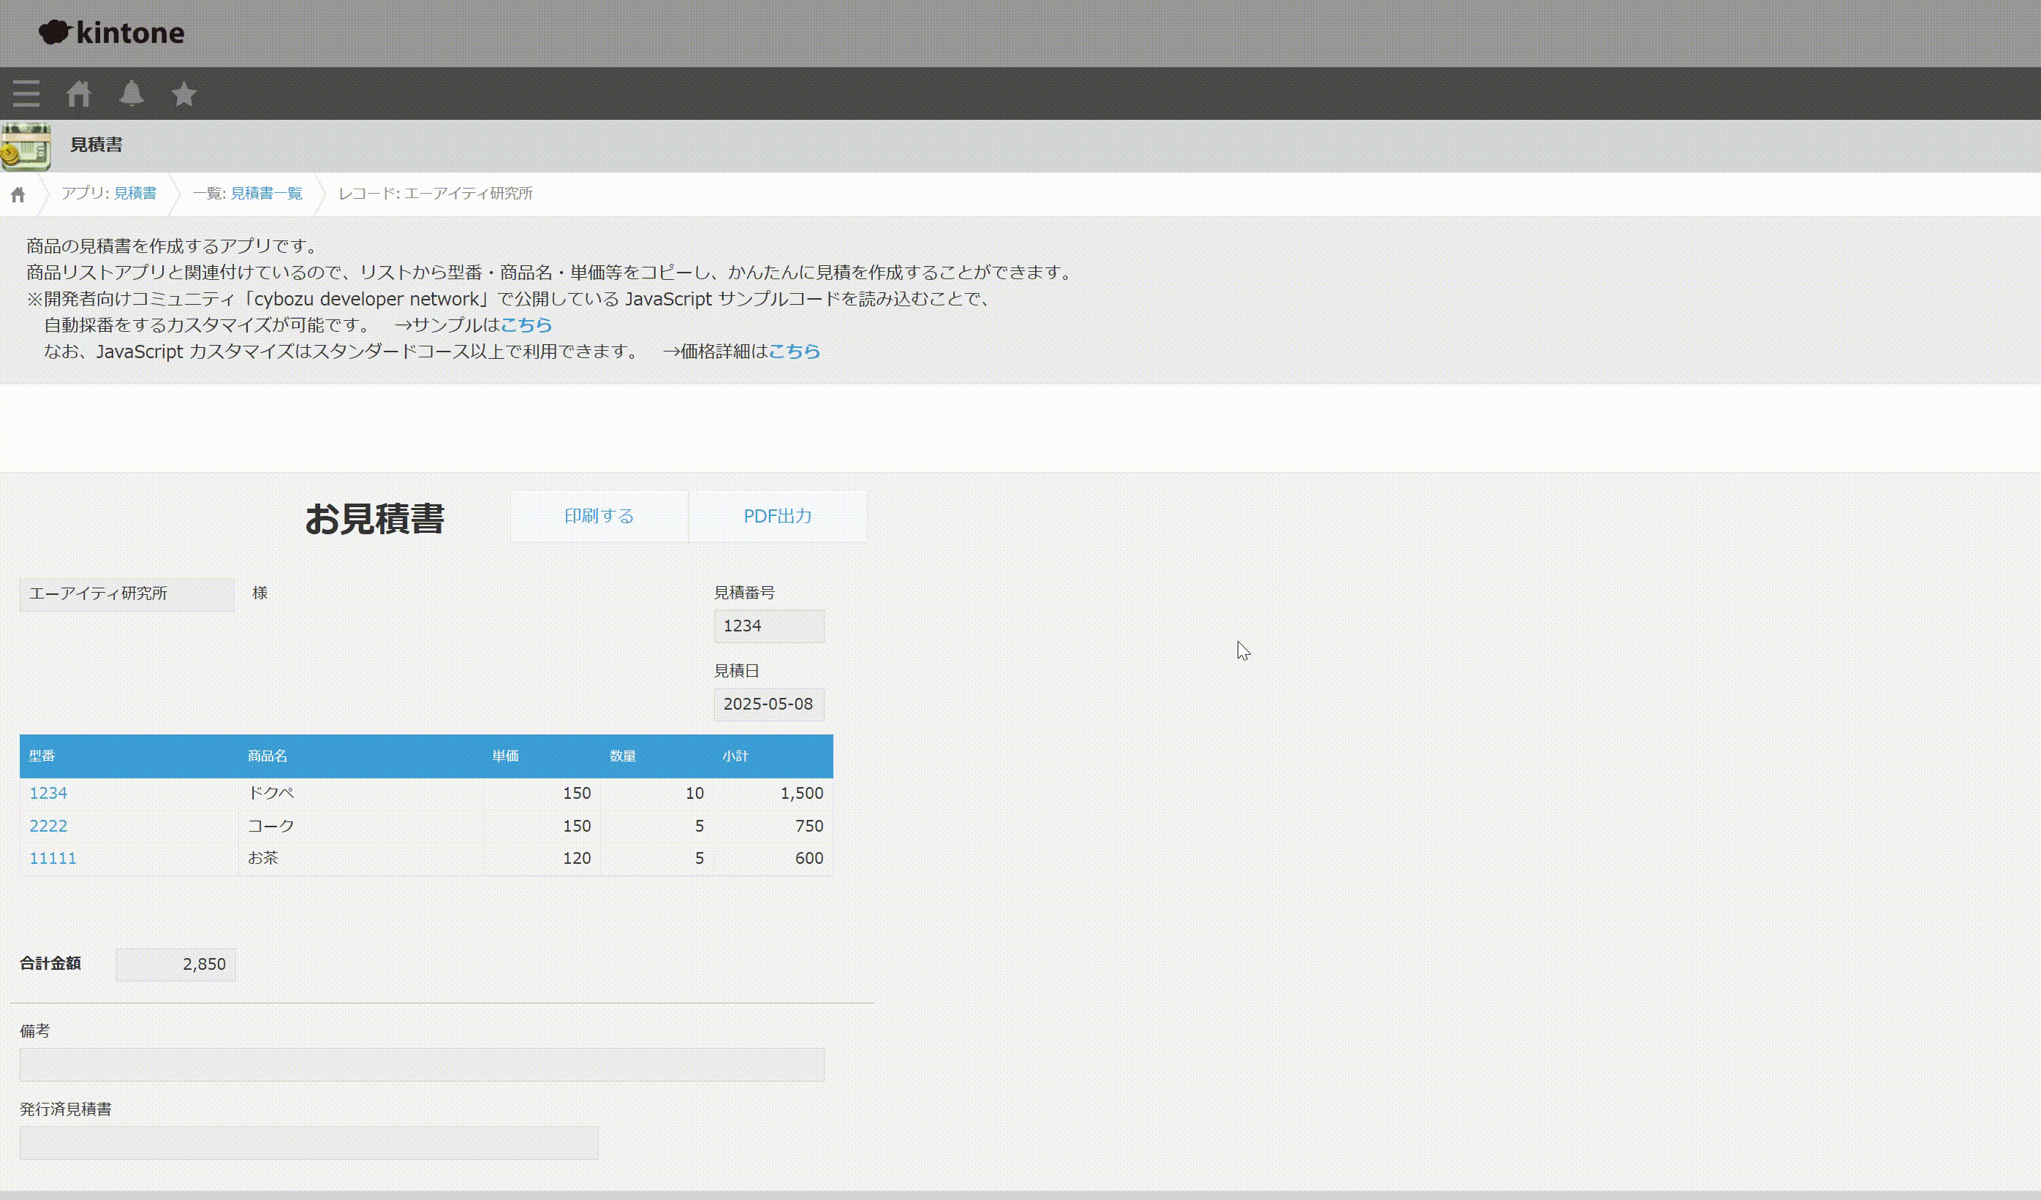Open model number 2222 link
The width and height of the screenshot is (2041, 1200).
48,826
